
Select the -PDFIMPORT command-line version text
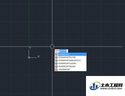pyautogui.click(x=64, y=69)
